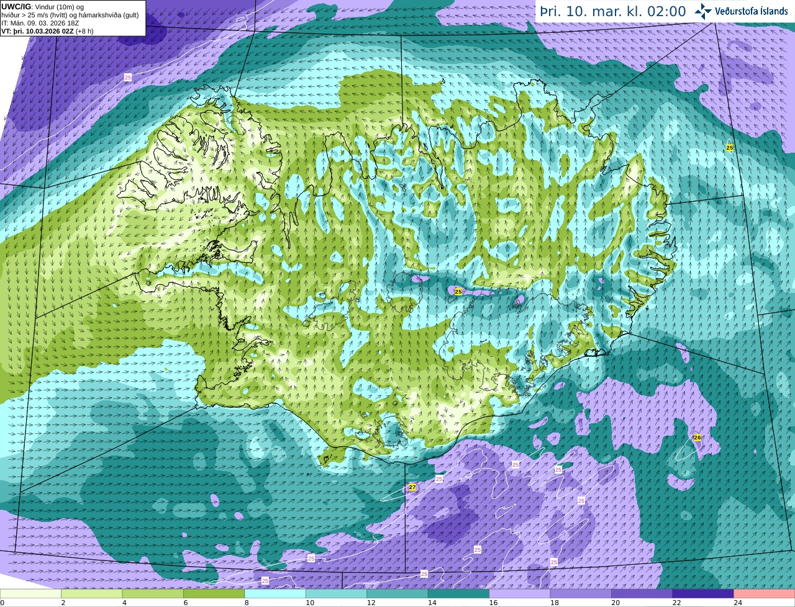795x607 pixels.
Task: Click the yellow gust marker labeled 26
Action: click(697, 438)
